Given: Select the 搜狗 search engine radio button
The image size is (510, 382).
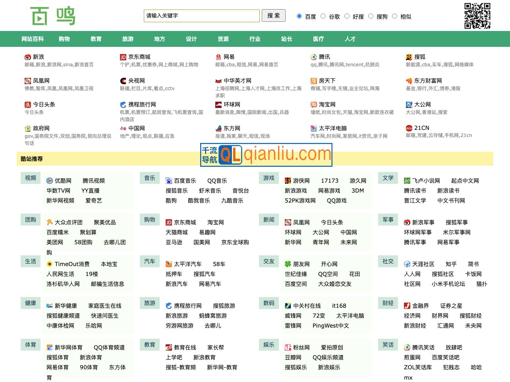Looking at the screenshot, I should [371, 16].
